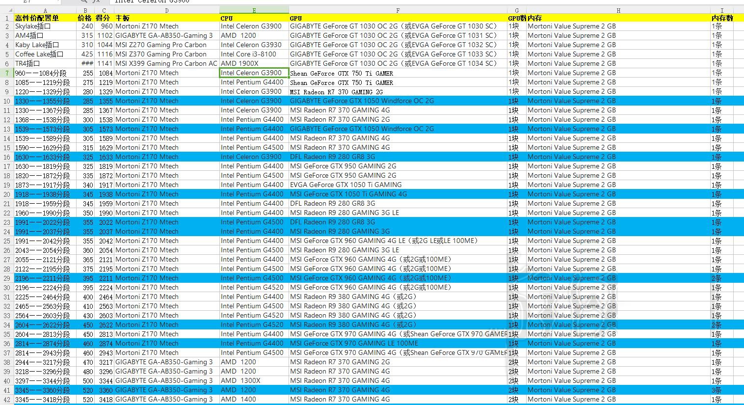Screen dimensions: 744x405
Task: Click the AMD 1900X cell
Action: coord(254,63)
